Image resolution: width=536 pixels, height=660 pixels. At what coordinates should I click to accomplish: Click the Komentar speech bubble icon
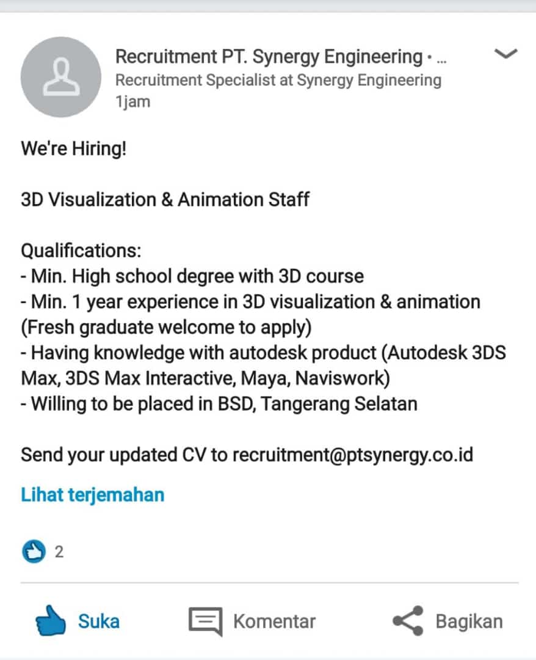205,621
